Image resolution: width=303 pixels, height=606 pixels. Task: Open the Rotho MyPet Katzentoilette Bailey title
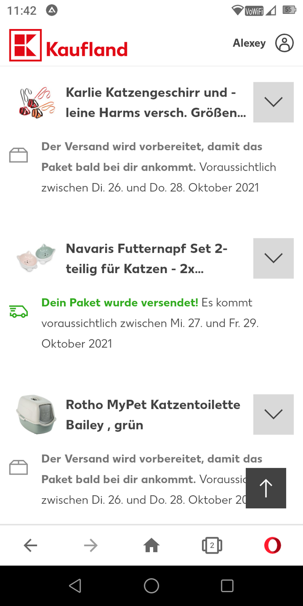point(153,415)
